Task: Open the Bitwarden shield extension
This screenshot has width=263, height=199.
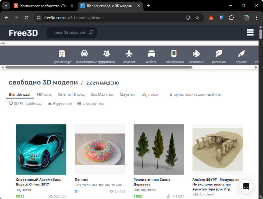Action: pos(221,18)
